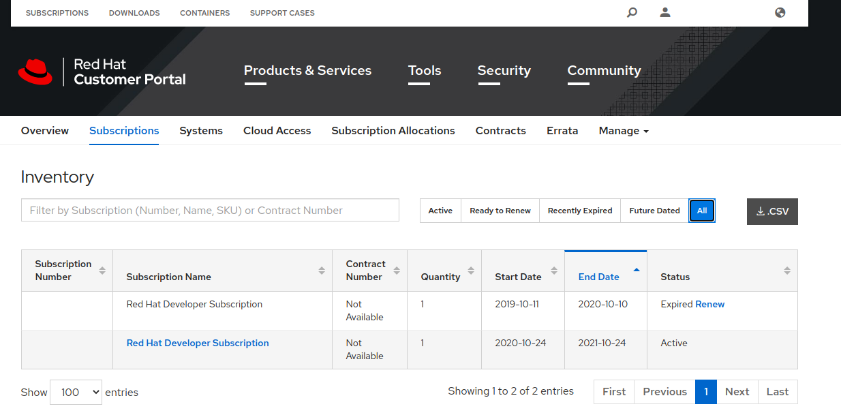The width and height of the screenshot is (841, 413).
Task: Click expired Red Hat Developer Subscription name
Action: pyautogui.click(x=194, y=305)
